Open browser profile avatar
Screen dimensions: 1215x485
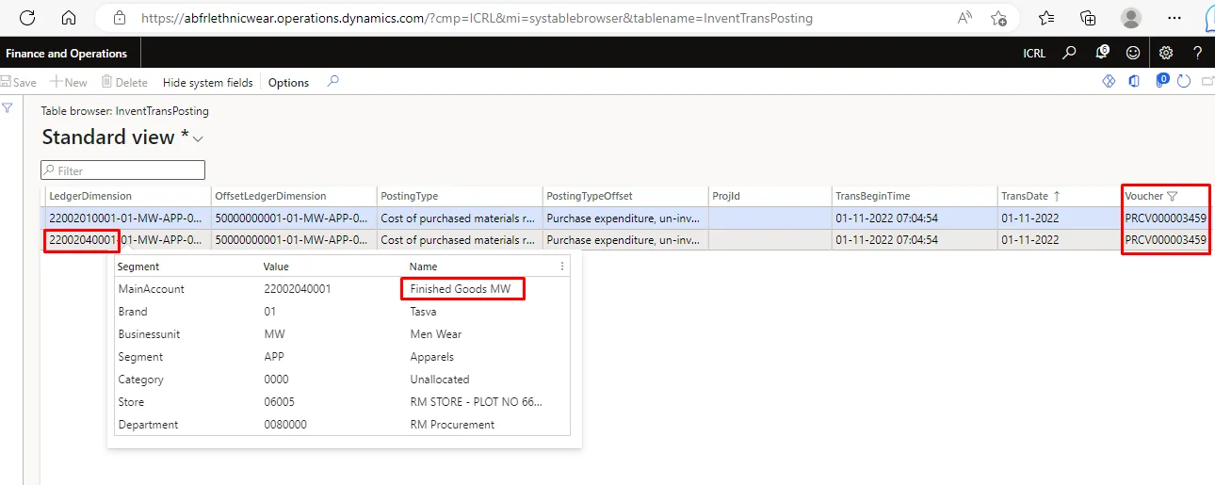coord(1131,18)
